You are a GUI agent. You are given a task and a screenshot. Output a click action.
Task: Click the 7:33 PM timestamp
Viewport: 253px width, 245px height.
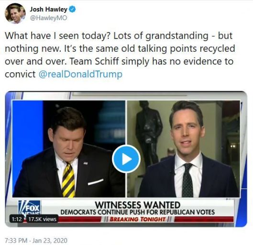(16, 241)
